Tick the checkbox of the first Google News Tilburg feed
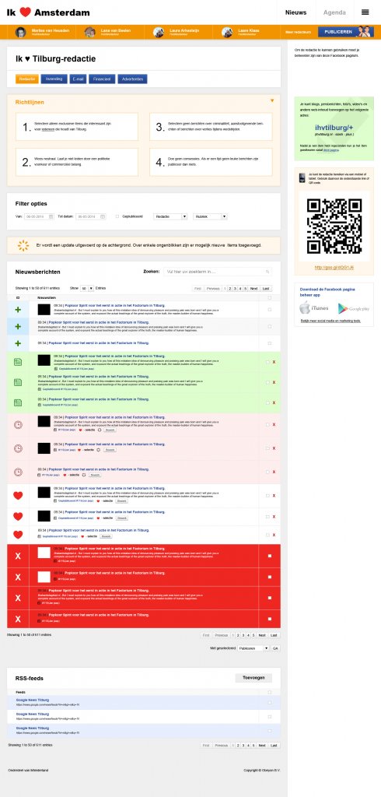 [x=269, y=703]
